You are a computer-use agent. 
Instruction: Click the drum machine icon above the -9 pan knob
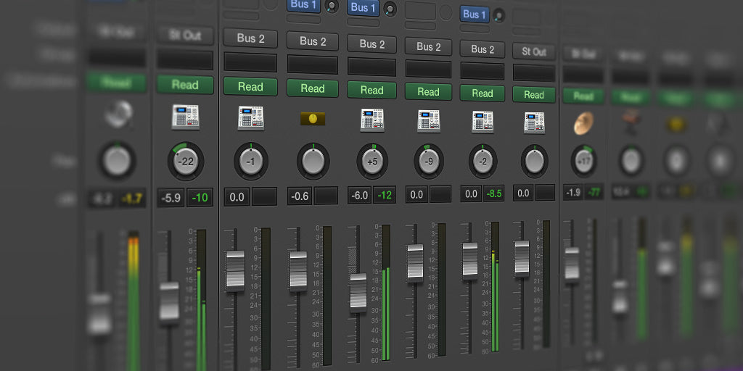[428, 120]
